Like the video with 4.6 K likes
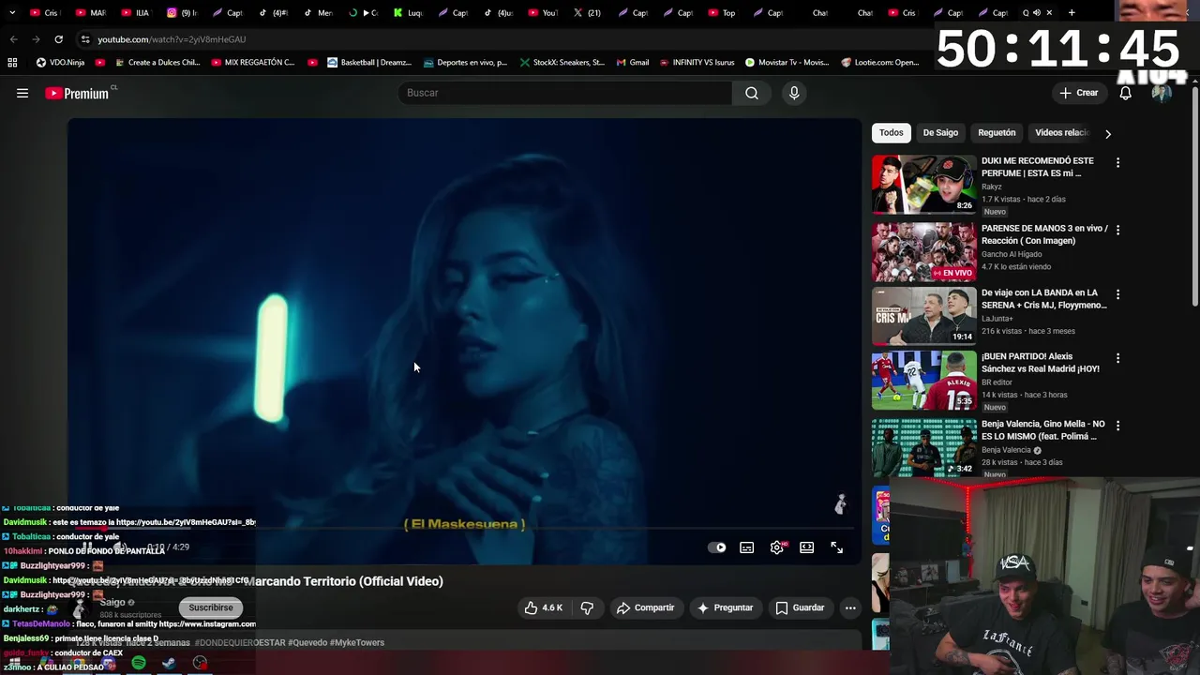Image resolution: width=1200 pixels, height=675 pixels. tap(543, 607)
